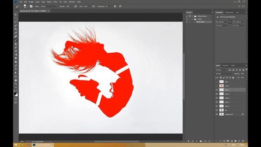261x147 pixels.
Task: Click the canvas horizontal scrollbar
Action: (x=117, y=142)
